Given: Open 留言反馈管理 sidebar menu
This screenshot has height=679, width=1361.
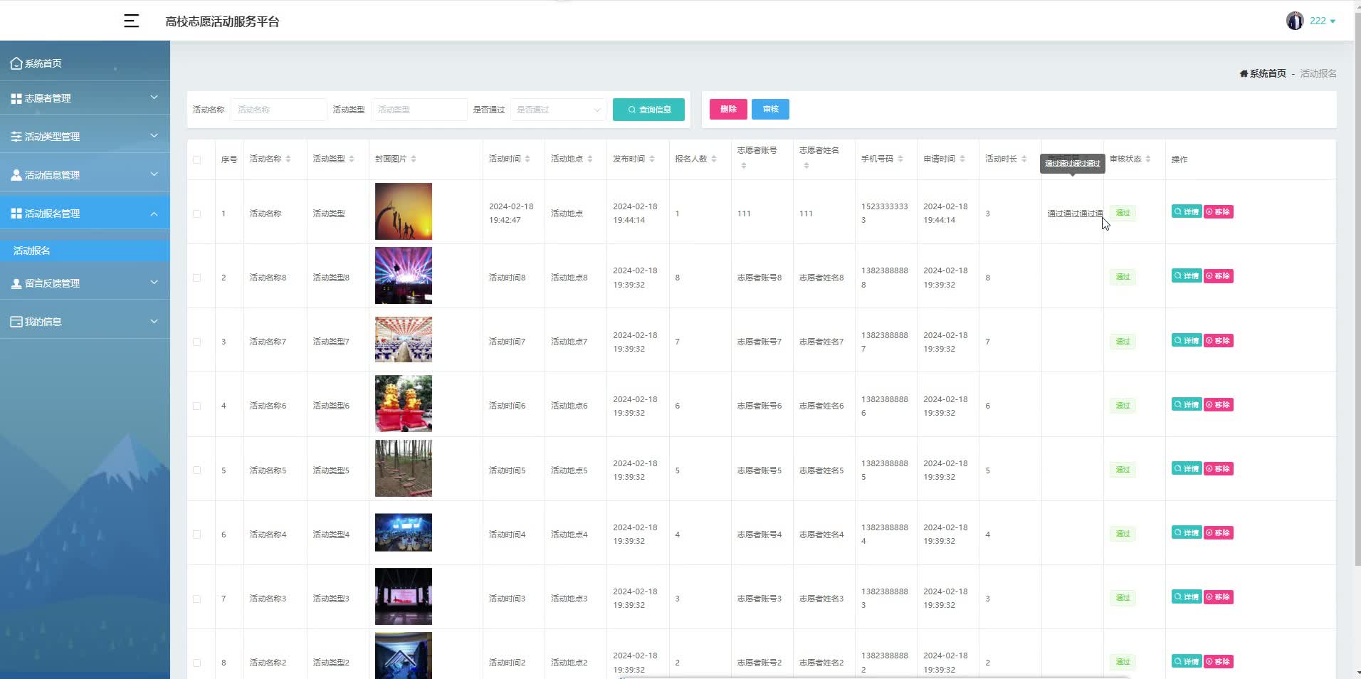Looking at the screenshot, I should pos(85,283).
